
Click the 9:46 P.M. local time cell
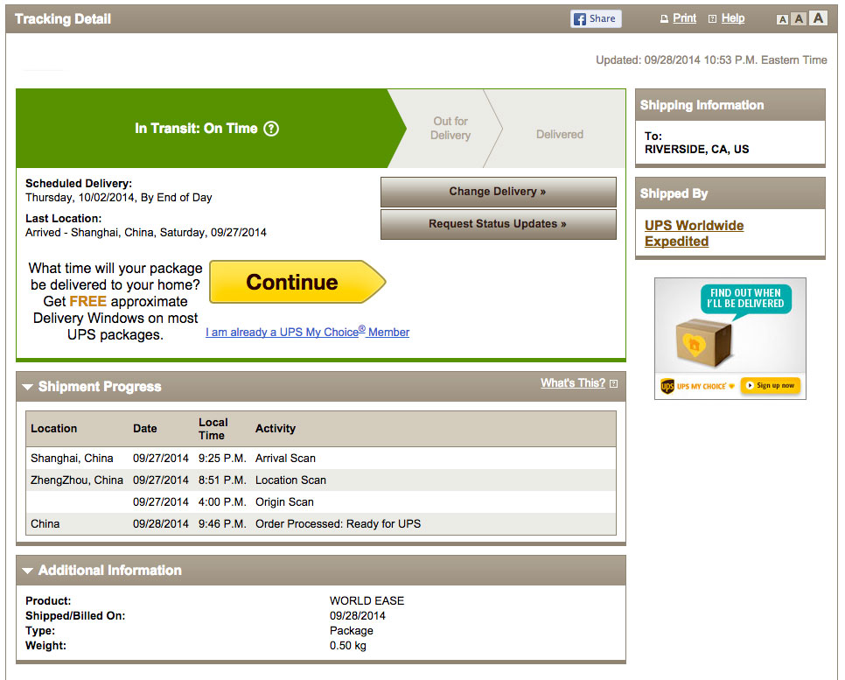[222, 524]
